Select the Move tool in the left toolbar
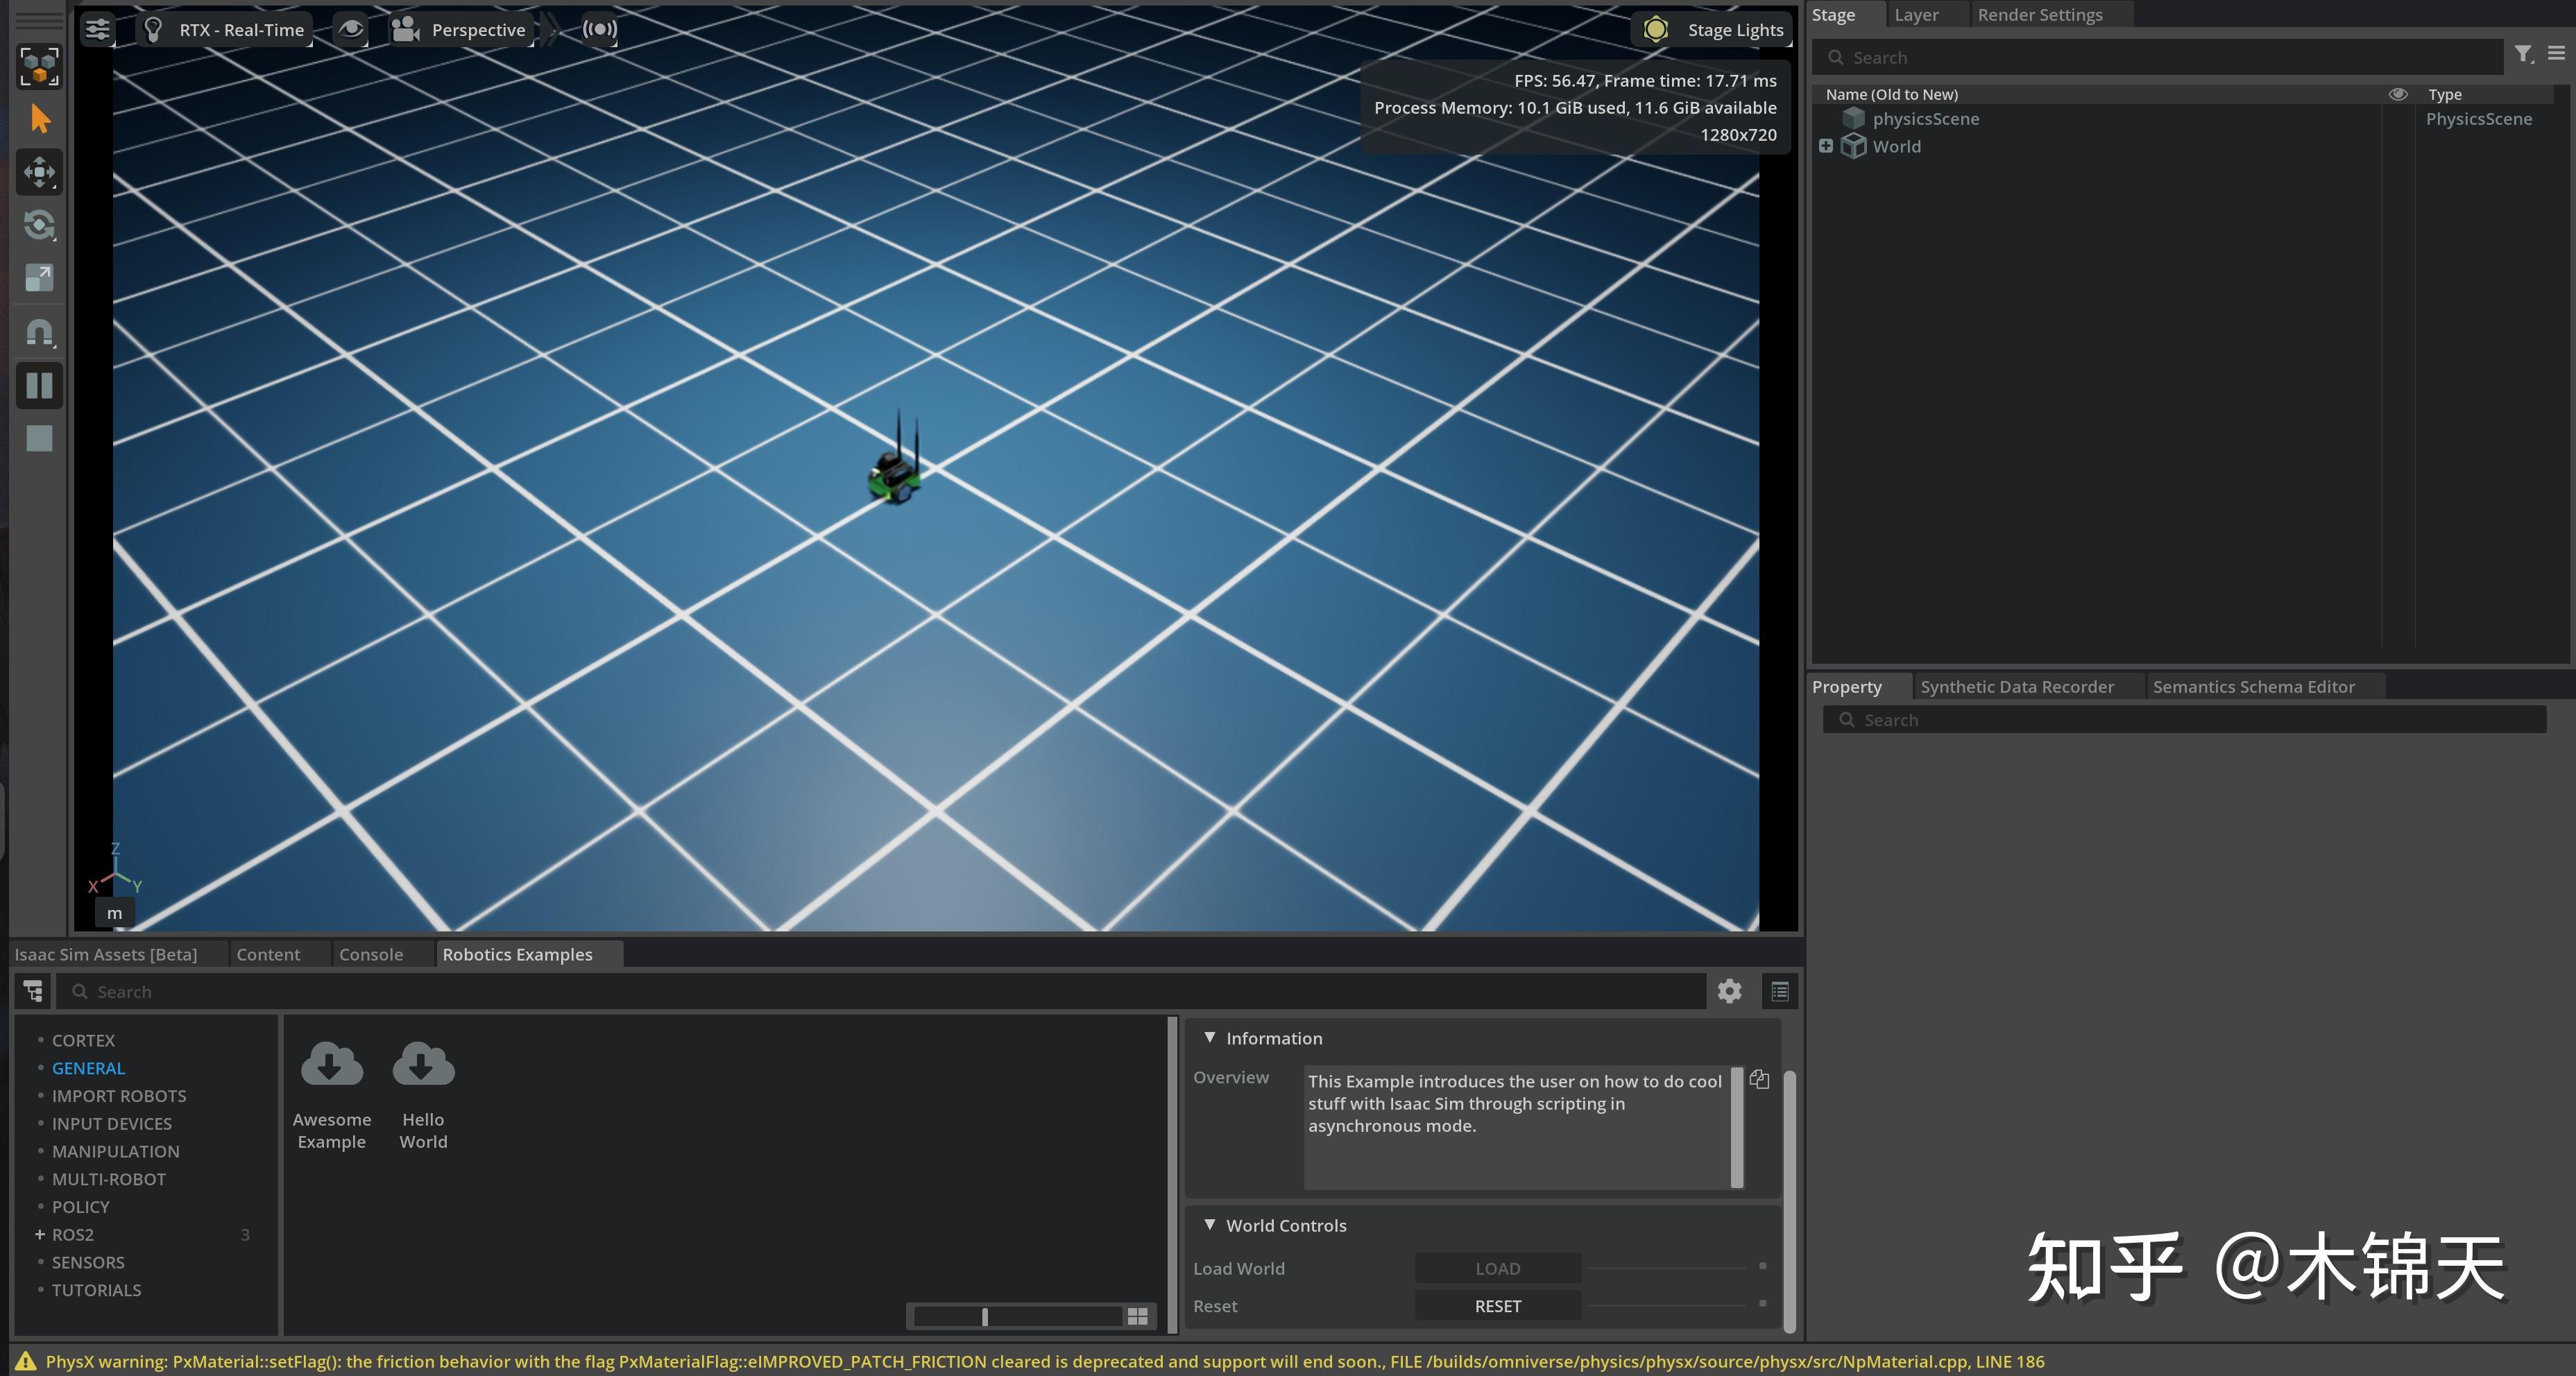This screenshot has width=2576, height=1376. coord(40,171)
